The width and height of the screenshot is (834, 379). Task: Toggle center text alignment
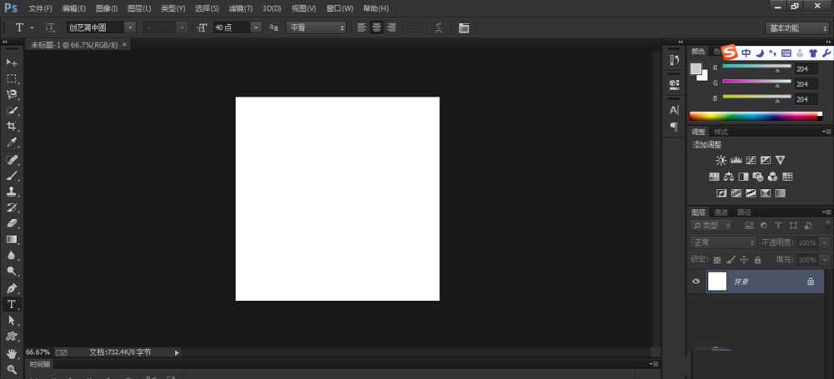click(376, 27)
